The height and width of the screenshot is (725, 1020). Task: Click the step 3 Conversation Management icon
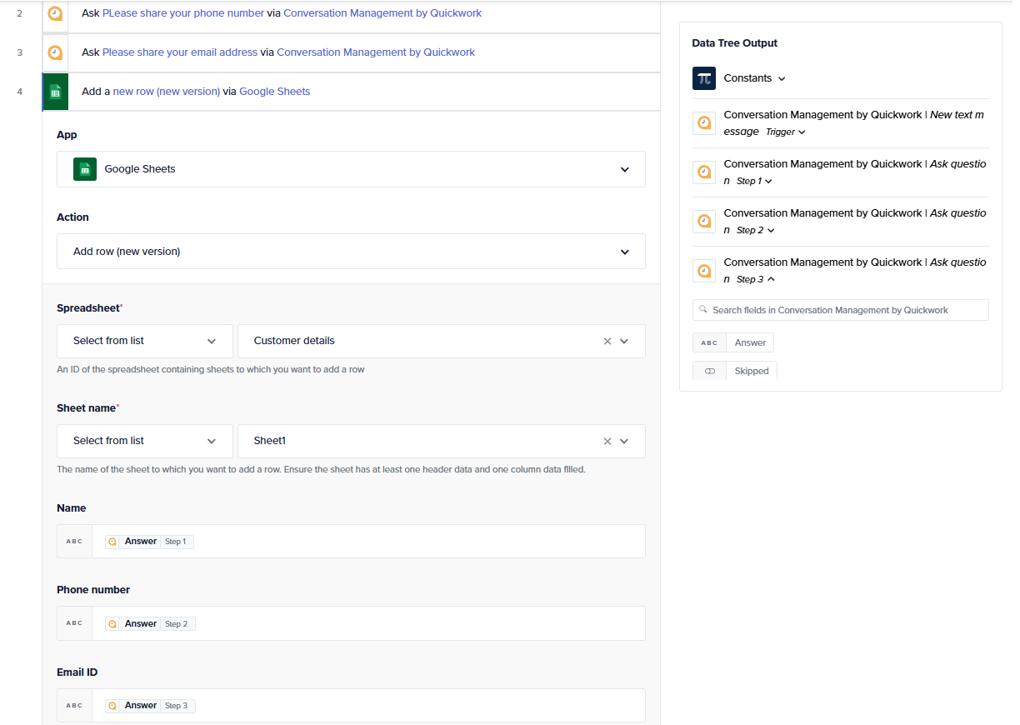click(55, 52)
